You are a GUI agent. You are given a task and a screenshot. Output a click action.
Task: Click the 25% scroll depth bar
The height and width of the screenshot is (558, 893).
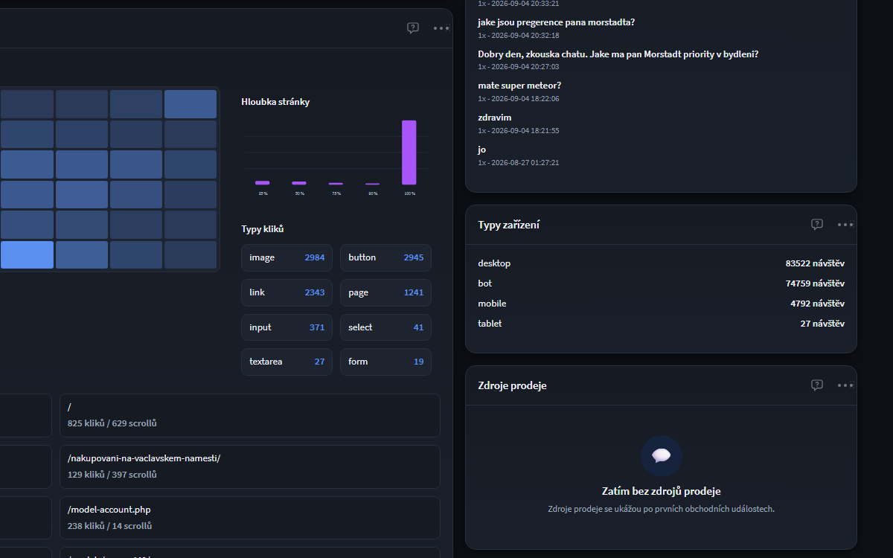[263, 182]
